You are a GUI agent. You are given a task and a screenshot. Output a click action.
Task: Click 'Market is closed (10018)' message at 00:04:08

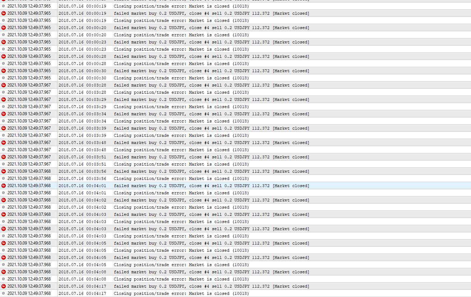pos(181,279)
